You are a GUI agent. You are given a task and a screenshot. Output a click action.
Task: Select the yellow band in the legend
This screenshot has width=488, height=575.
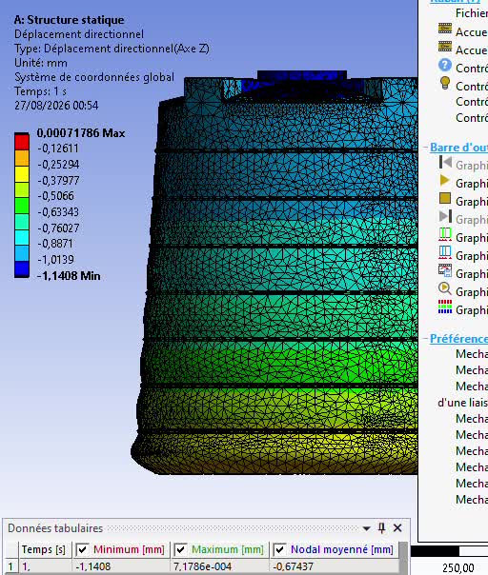pos(22,174)
